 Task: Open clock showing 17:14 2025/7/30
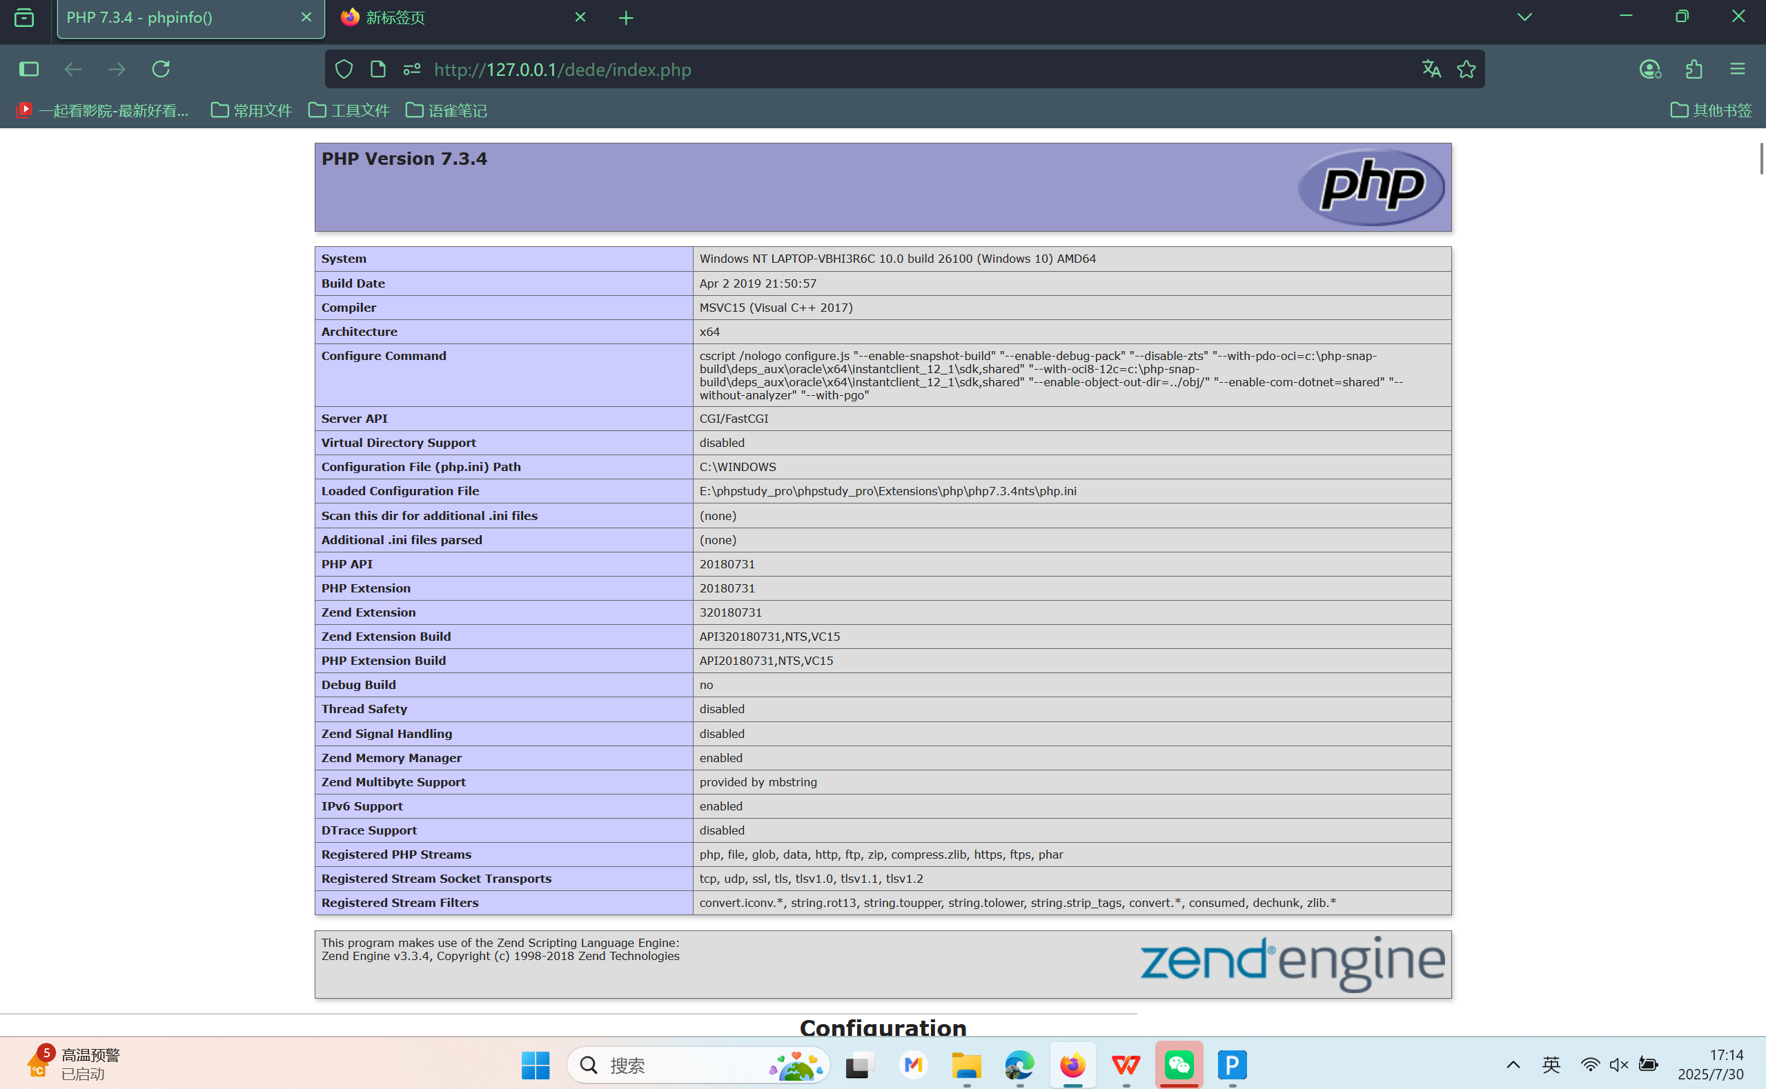pos(1711,1064)
